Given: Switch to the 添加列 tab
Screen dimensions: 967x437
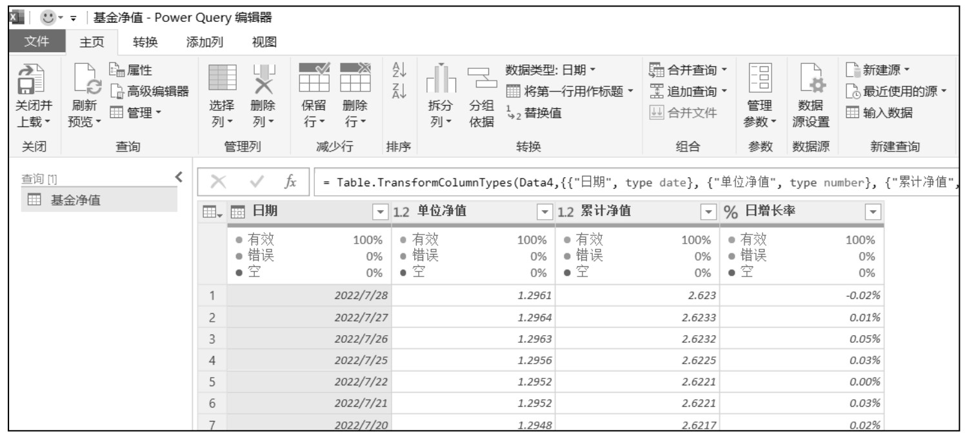Looking at the screenshot, I should coord(204,42).
